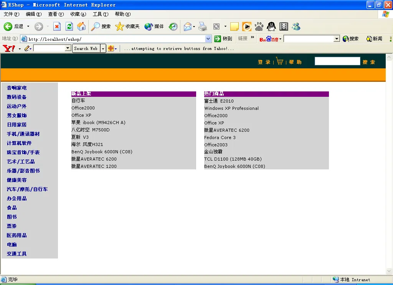Screen dimensions: 393x285
Task: Click the Baidu 搜索 button
Action: point(350,39)
